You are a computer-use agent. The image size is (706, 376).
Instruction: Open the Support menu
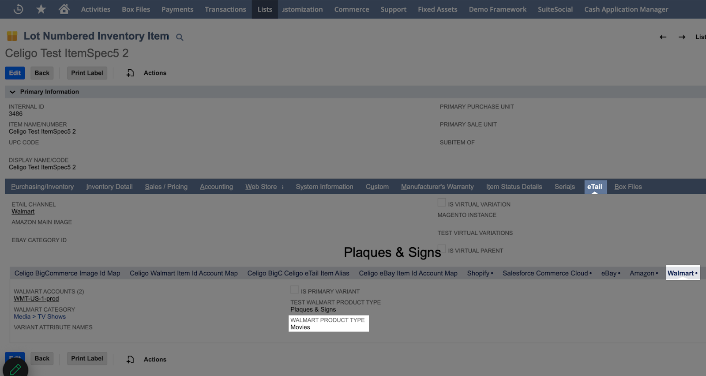tap(394, 9)
